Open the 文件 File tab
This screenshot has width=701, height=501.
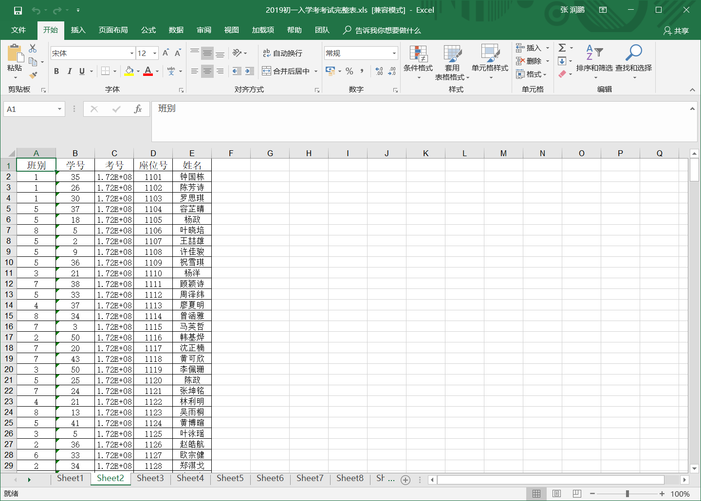point(18,30)
